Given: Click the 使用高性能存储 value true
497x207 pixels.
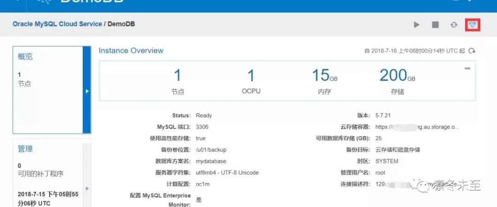Looking at the screenshot, I should [201, 139].
